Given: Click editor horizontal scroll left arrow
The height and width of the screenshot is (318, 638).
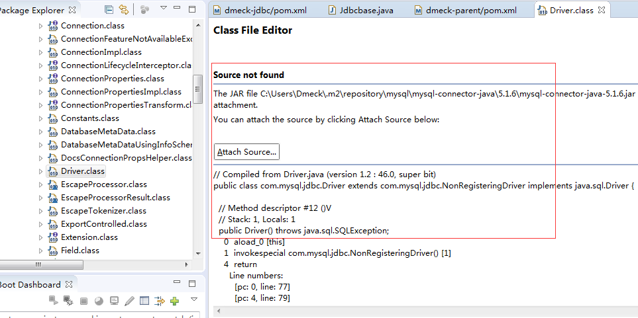Looking at the screenshot, I should [219, 311].
